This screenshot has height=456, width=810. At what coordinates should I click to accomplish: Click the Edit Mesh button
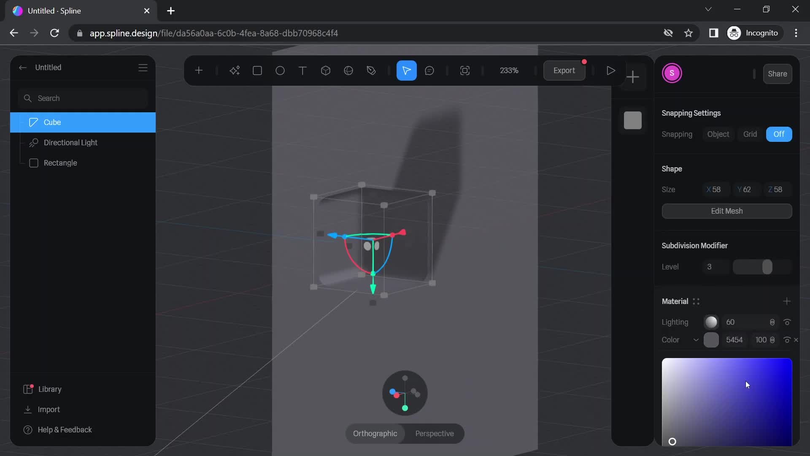(726, 211)
